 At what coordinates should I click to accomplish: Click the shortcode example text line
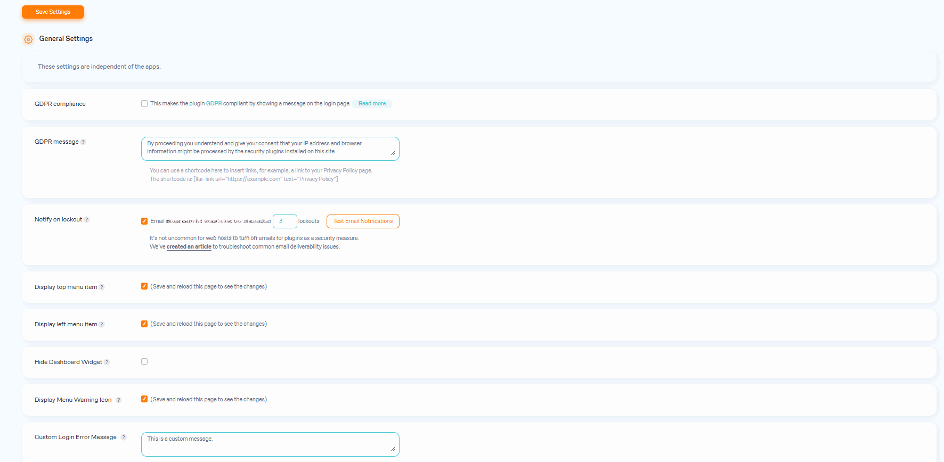coord(243,179)
